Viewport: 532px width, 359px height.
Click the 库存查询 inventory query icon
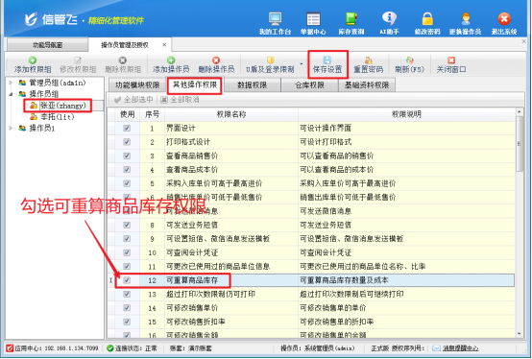[x=351, y=19]
